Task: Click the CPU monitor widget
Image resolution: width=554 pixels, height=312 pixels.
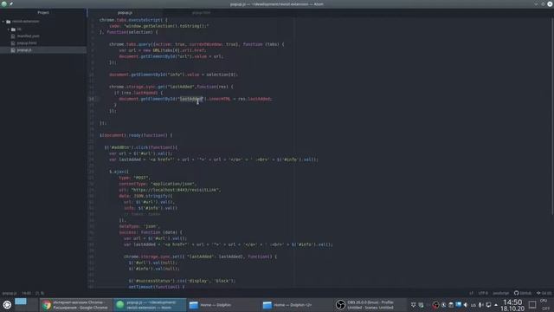Action: point(545,305)
